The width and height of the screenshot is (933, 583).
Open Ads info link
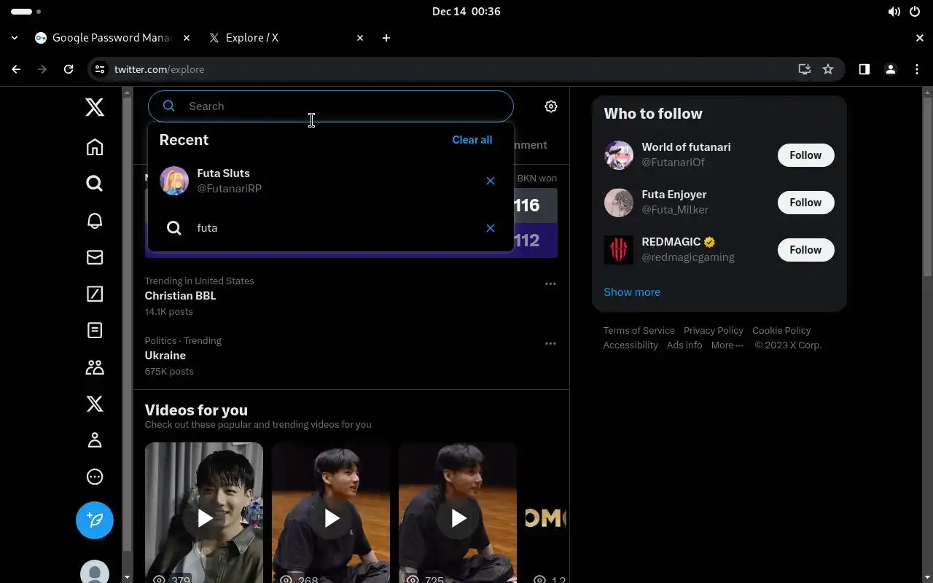click(x=684, y=345)
